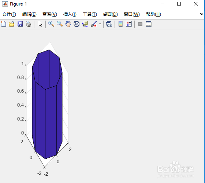Select the Pan hand tool
This screenshot has height=183, width=205.
coord(68,24)
